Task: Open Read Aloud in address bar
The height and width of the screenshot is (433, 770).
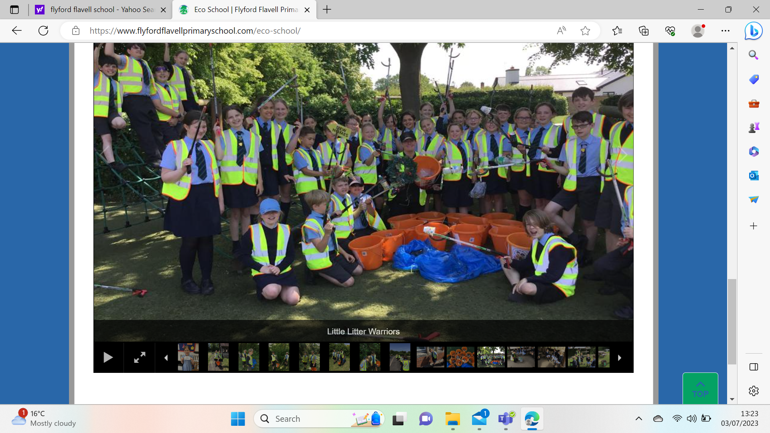Action: pos(561,31)
